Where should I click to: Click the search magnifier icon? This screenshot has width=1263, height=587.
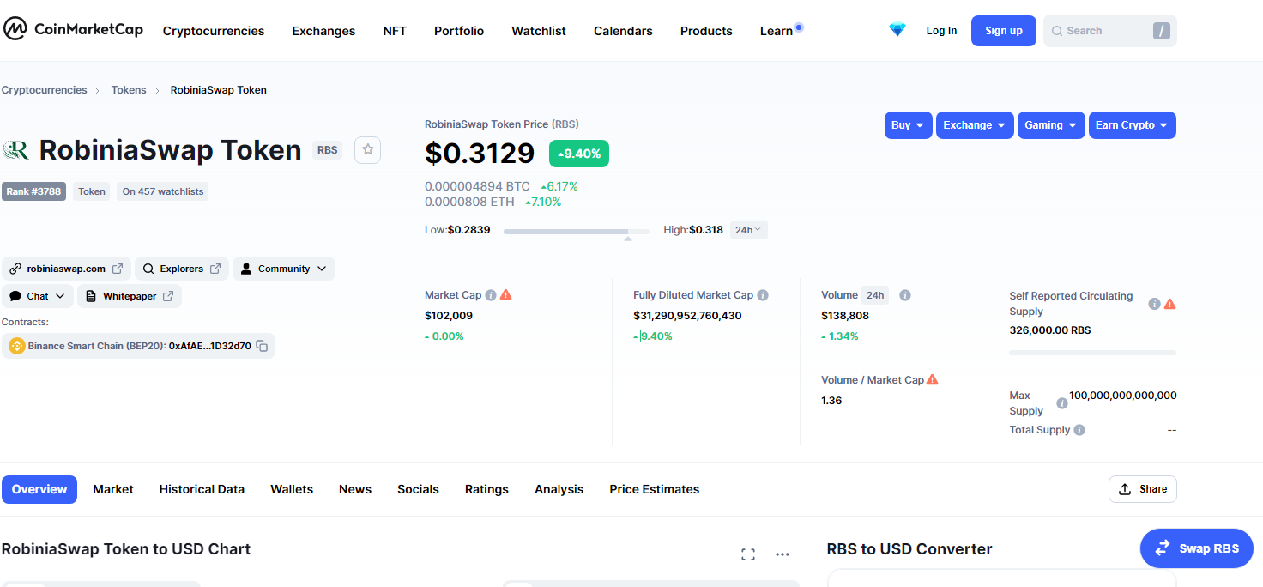point(1056,31)
